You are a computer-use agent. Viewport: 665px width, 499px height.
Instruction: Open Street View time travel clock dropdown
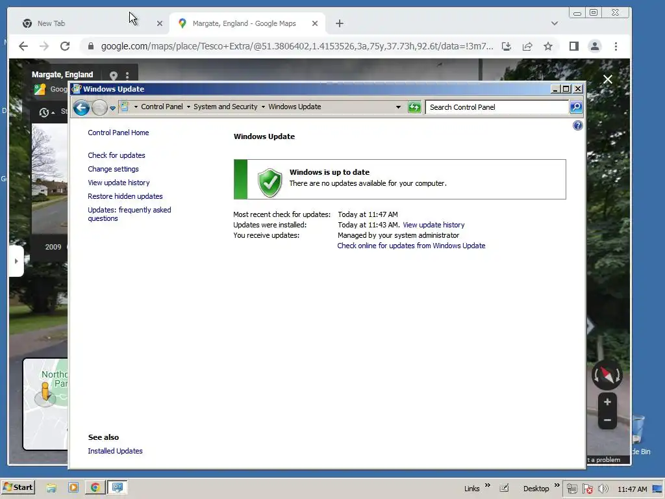[46, 112]
